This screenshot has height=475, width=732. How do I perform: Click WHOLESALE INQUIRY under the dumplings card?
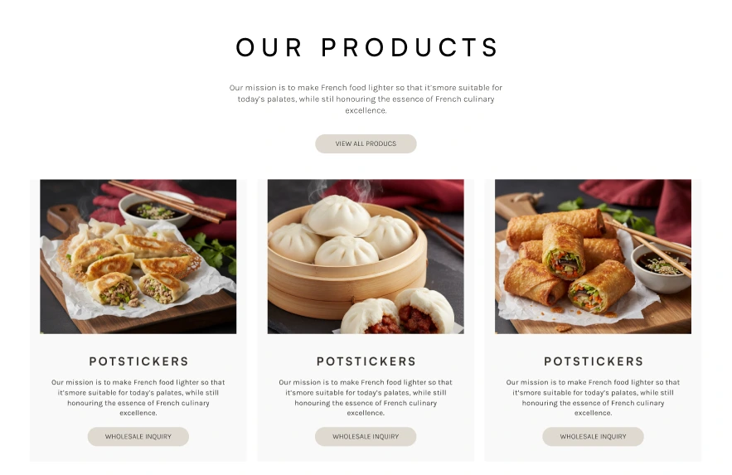coord(138,437)
